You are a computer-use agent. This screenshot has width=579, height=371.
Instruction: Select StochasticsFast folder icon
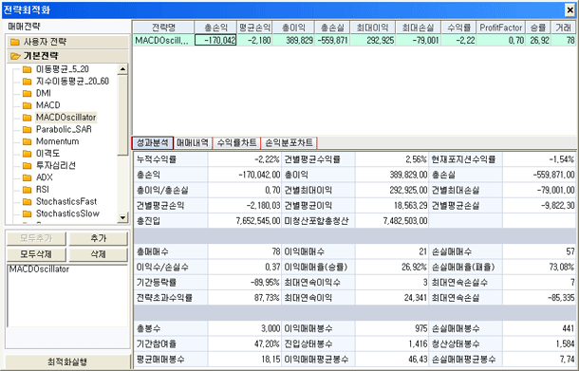[27, 202]
